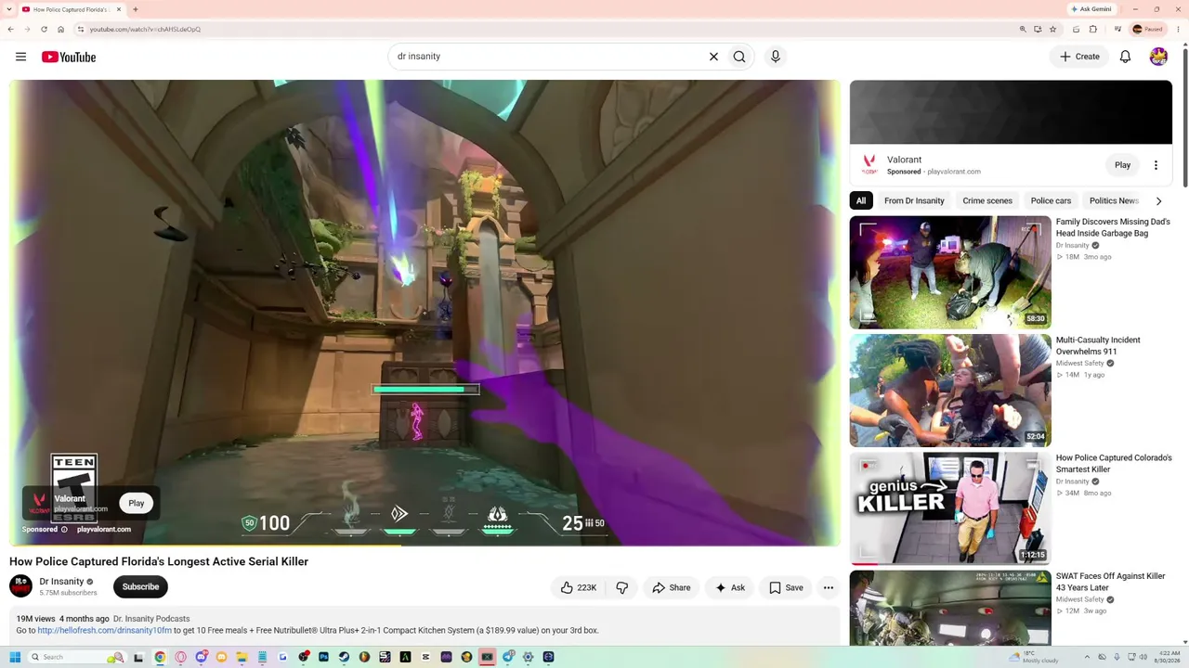Open Ask Gemini in the title bar

pyautogui.click(x=1091, y=9)
